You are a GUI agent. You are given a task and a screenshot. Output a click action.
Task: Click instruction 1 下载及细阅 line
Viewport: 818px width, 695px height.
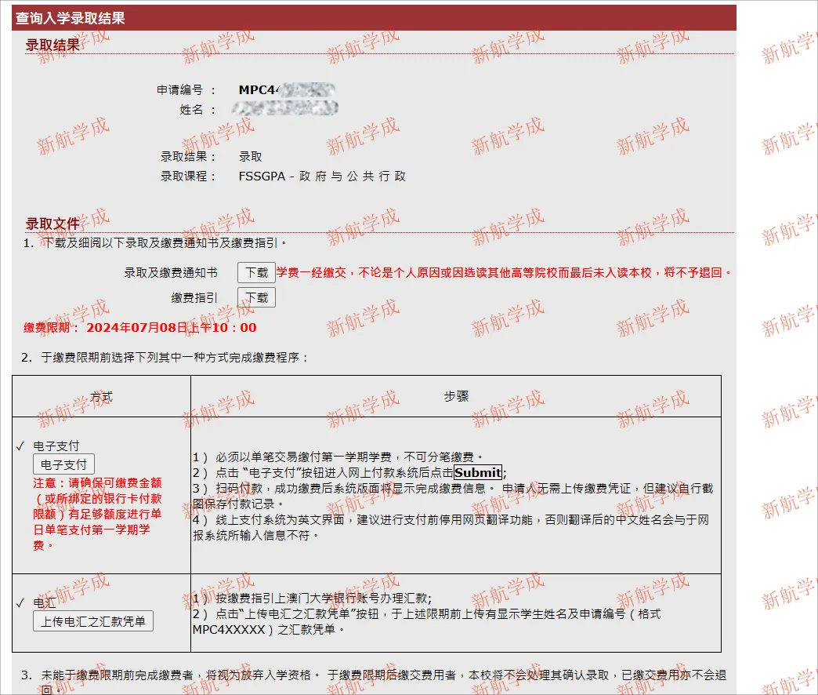pyautogui.click(x=155, y=243)
